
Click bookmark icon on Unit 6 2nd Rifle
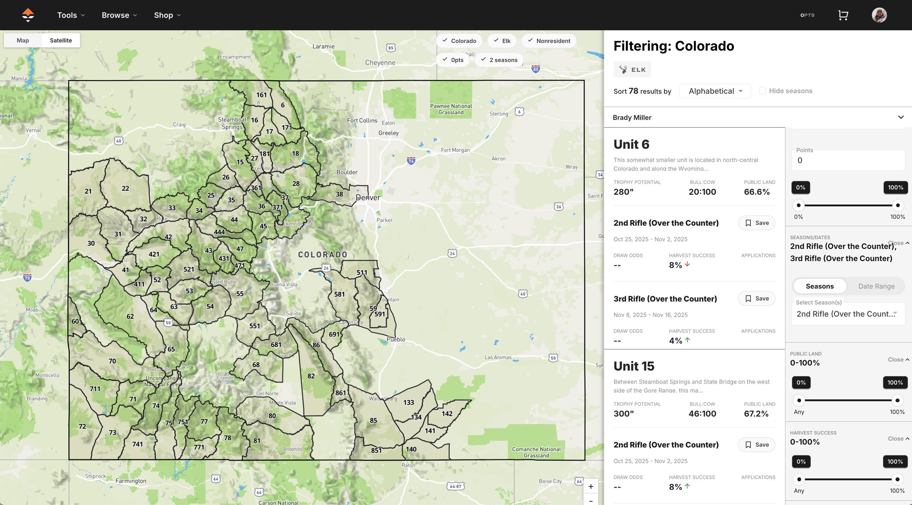pyautogui.click(x=748, y=223)
